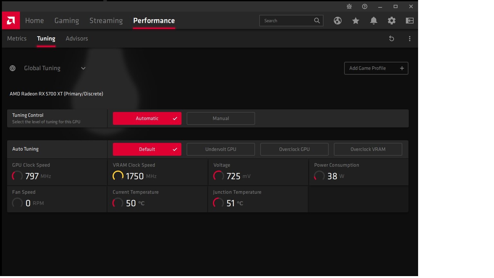The image size is (494, 278).
Task: Click the GPU Clock Speed gauge
Action: pyautogui.click(x=17, y=176)
